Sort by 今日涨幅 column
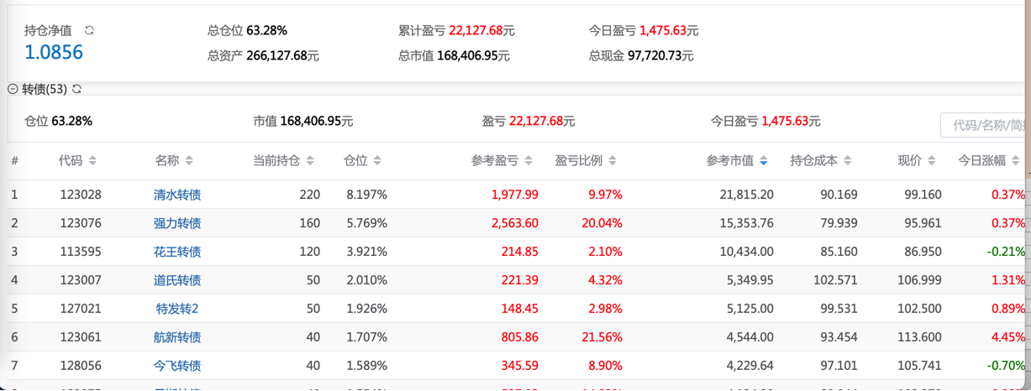 click(x=1016, y=160)
